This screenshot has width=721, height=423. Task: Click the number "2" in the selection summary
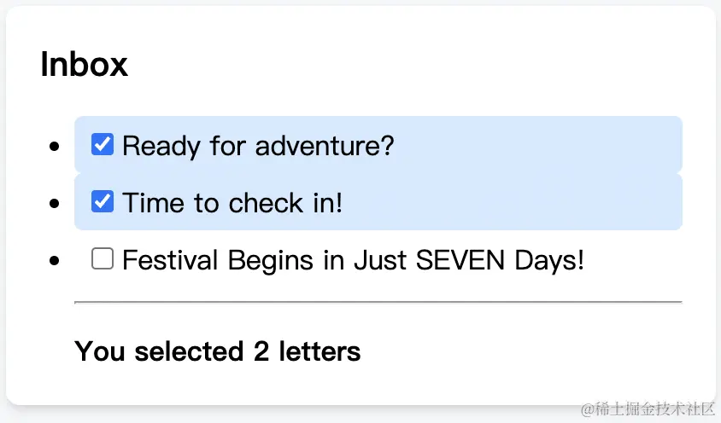click(261, 351)
